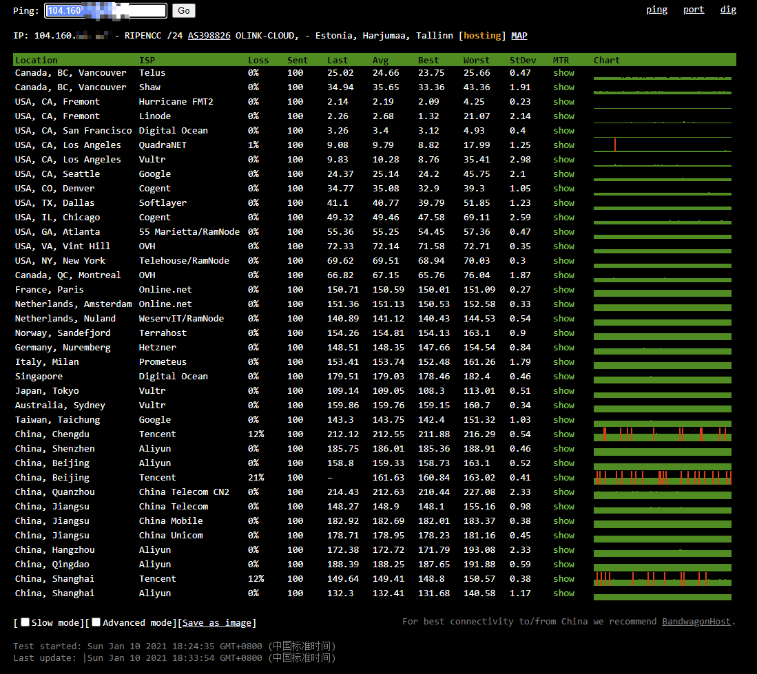This screenshot has width=757, height=674.
Task: Show MTR for Chengdu Tencent row
Action: click(563, 434)
